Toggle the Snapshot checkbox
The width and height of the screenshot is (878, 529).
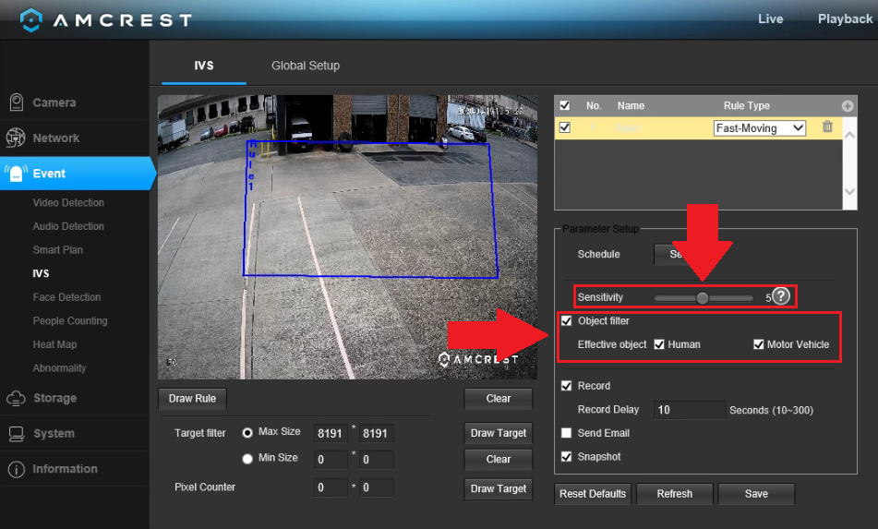(x=567, y=457)
